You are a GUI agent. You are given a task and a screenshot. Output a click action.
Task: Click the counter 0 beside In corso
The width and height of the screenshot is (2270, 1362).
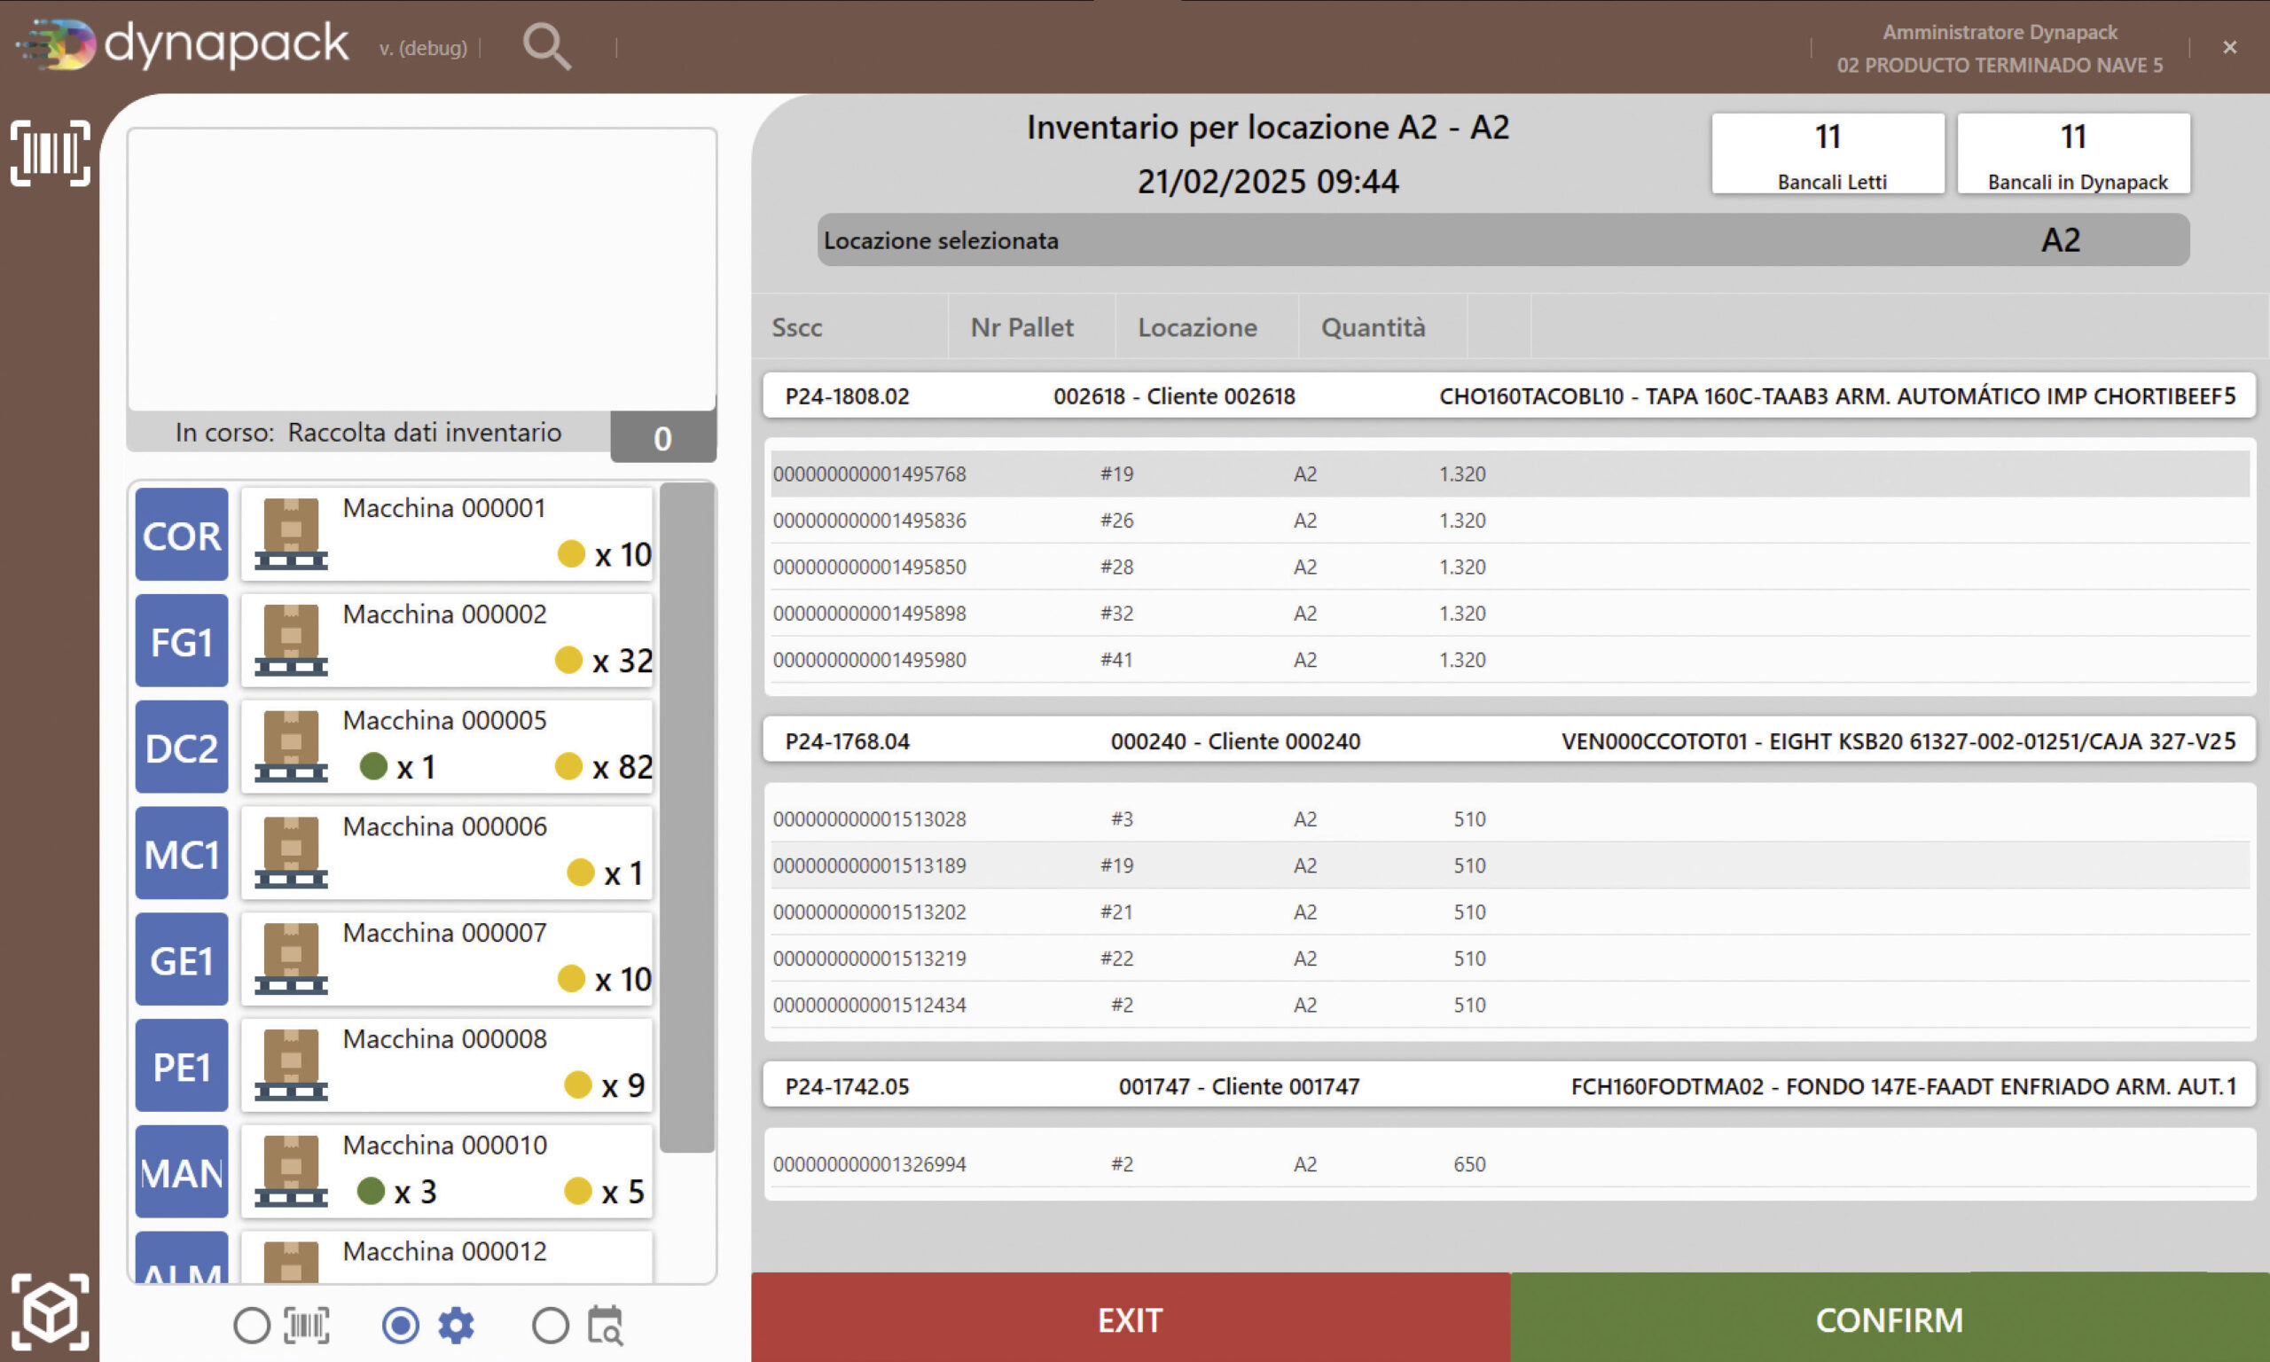click(663, 438)
